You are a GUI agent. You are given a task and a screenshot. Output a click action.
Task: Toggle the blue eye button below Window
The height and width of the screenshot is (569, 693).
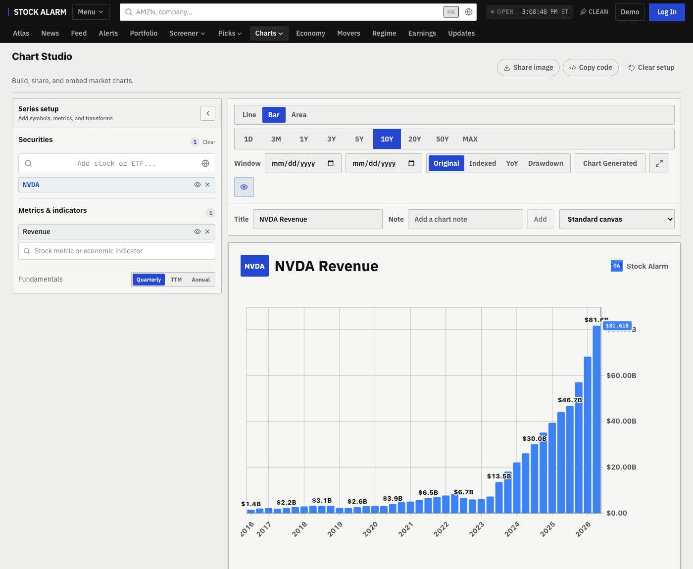(244, 187)
